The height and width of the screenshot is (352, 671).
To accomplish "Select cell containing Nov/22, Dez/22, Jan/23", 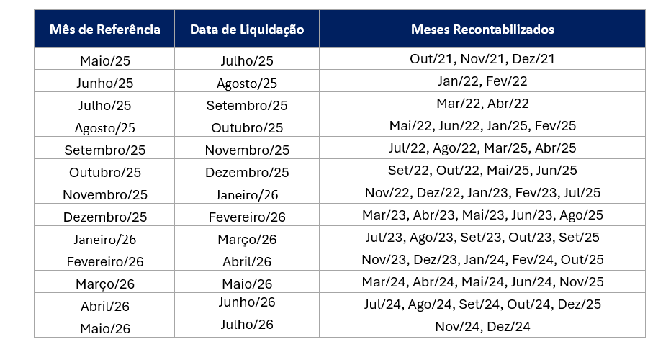I will point(482,192).
